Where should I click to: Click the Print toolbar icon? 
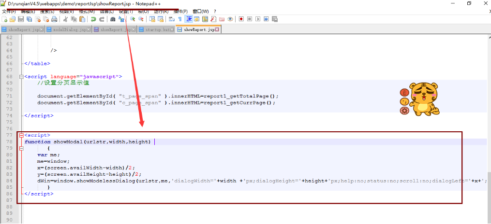coord(54,19)
